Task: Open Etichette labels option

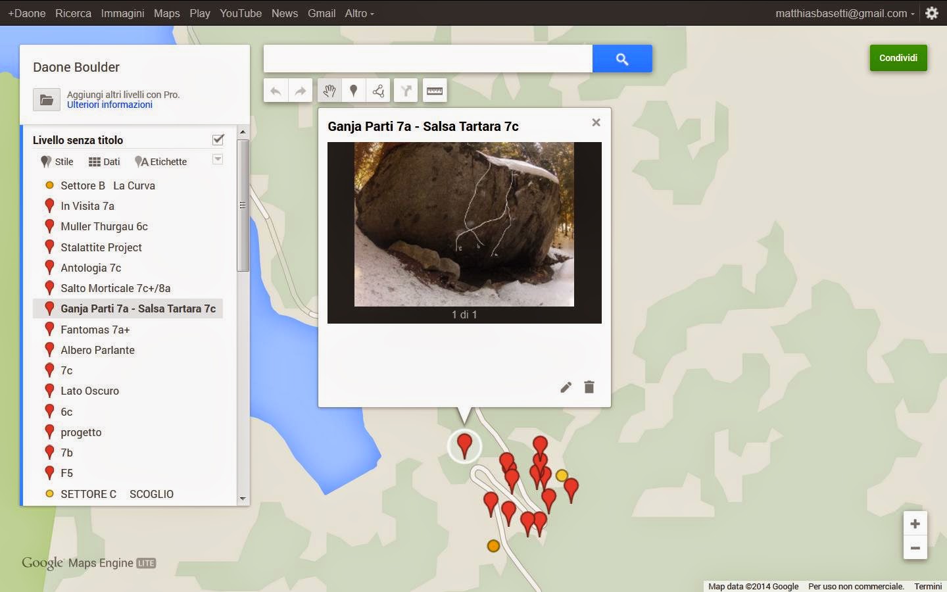Action: [x=161, y=162]
